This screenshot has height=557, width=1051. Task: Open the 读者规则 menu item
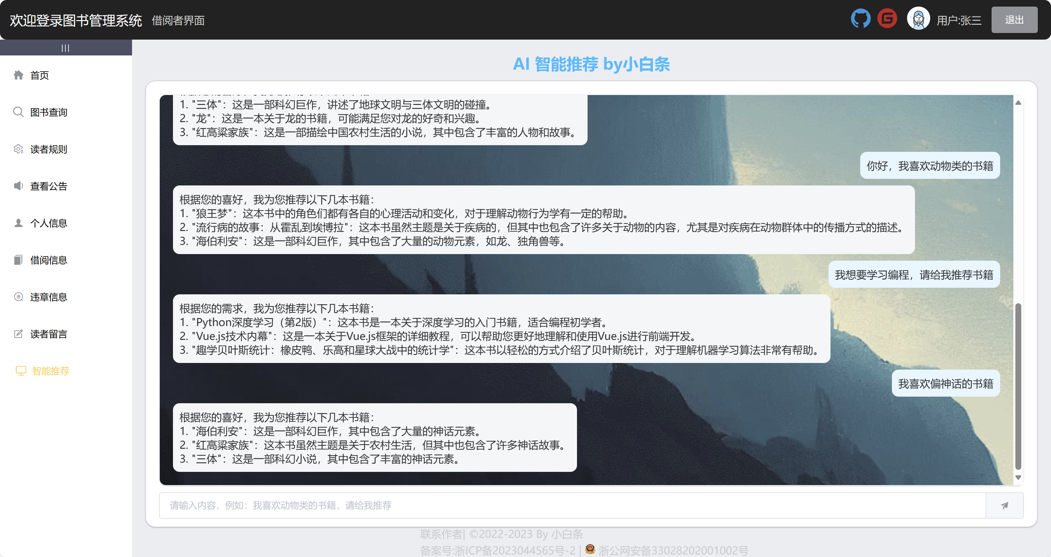tap(49, 149)
